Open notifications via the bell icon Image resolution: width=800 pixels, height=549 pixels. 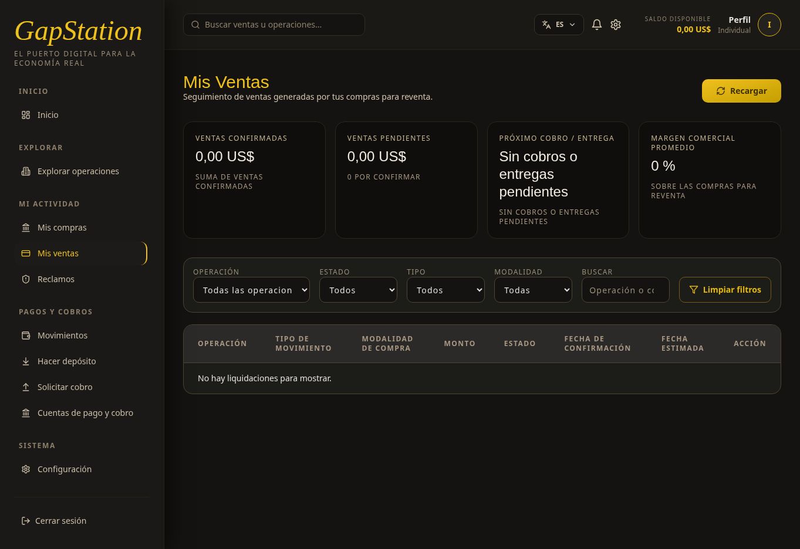(597, 25)
